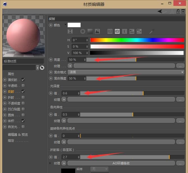The width and height of the screenshot is (188, 173).
Task: Open the color swatches icon
Action: (139, 31)
